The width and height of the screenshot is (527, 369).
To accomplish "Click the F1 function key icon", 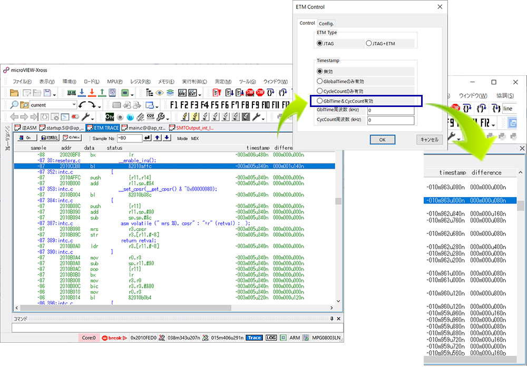I will point(174,105).
